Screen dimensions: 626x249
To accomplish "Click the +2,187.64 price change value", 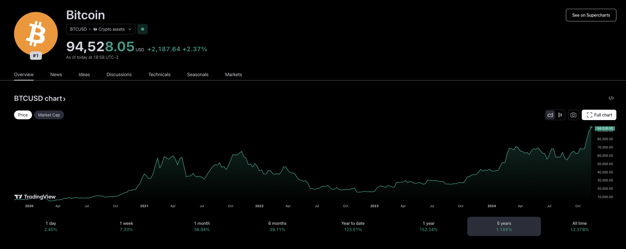I will (x=164, y=49).
